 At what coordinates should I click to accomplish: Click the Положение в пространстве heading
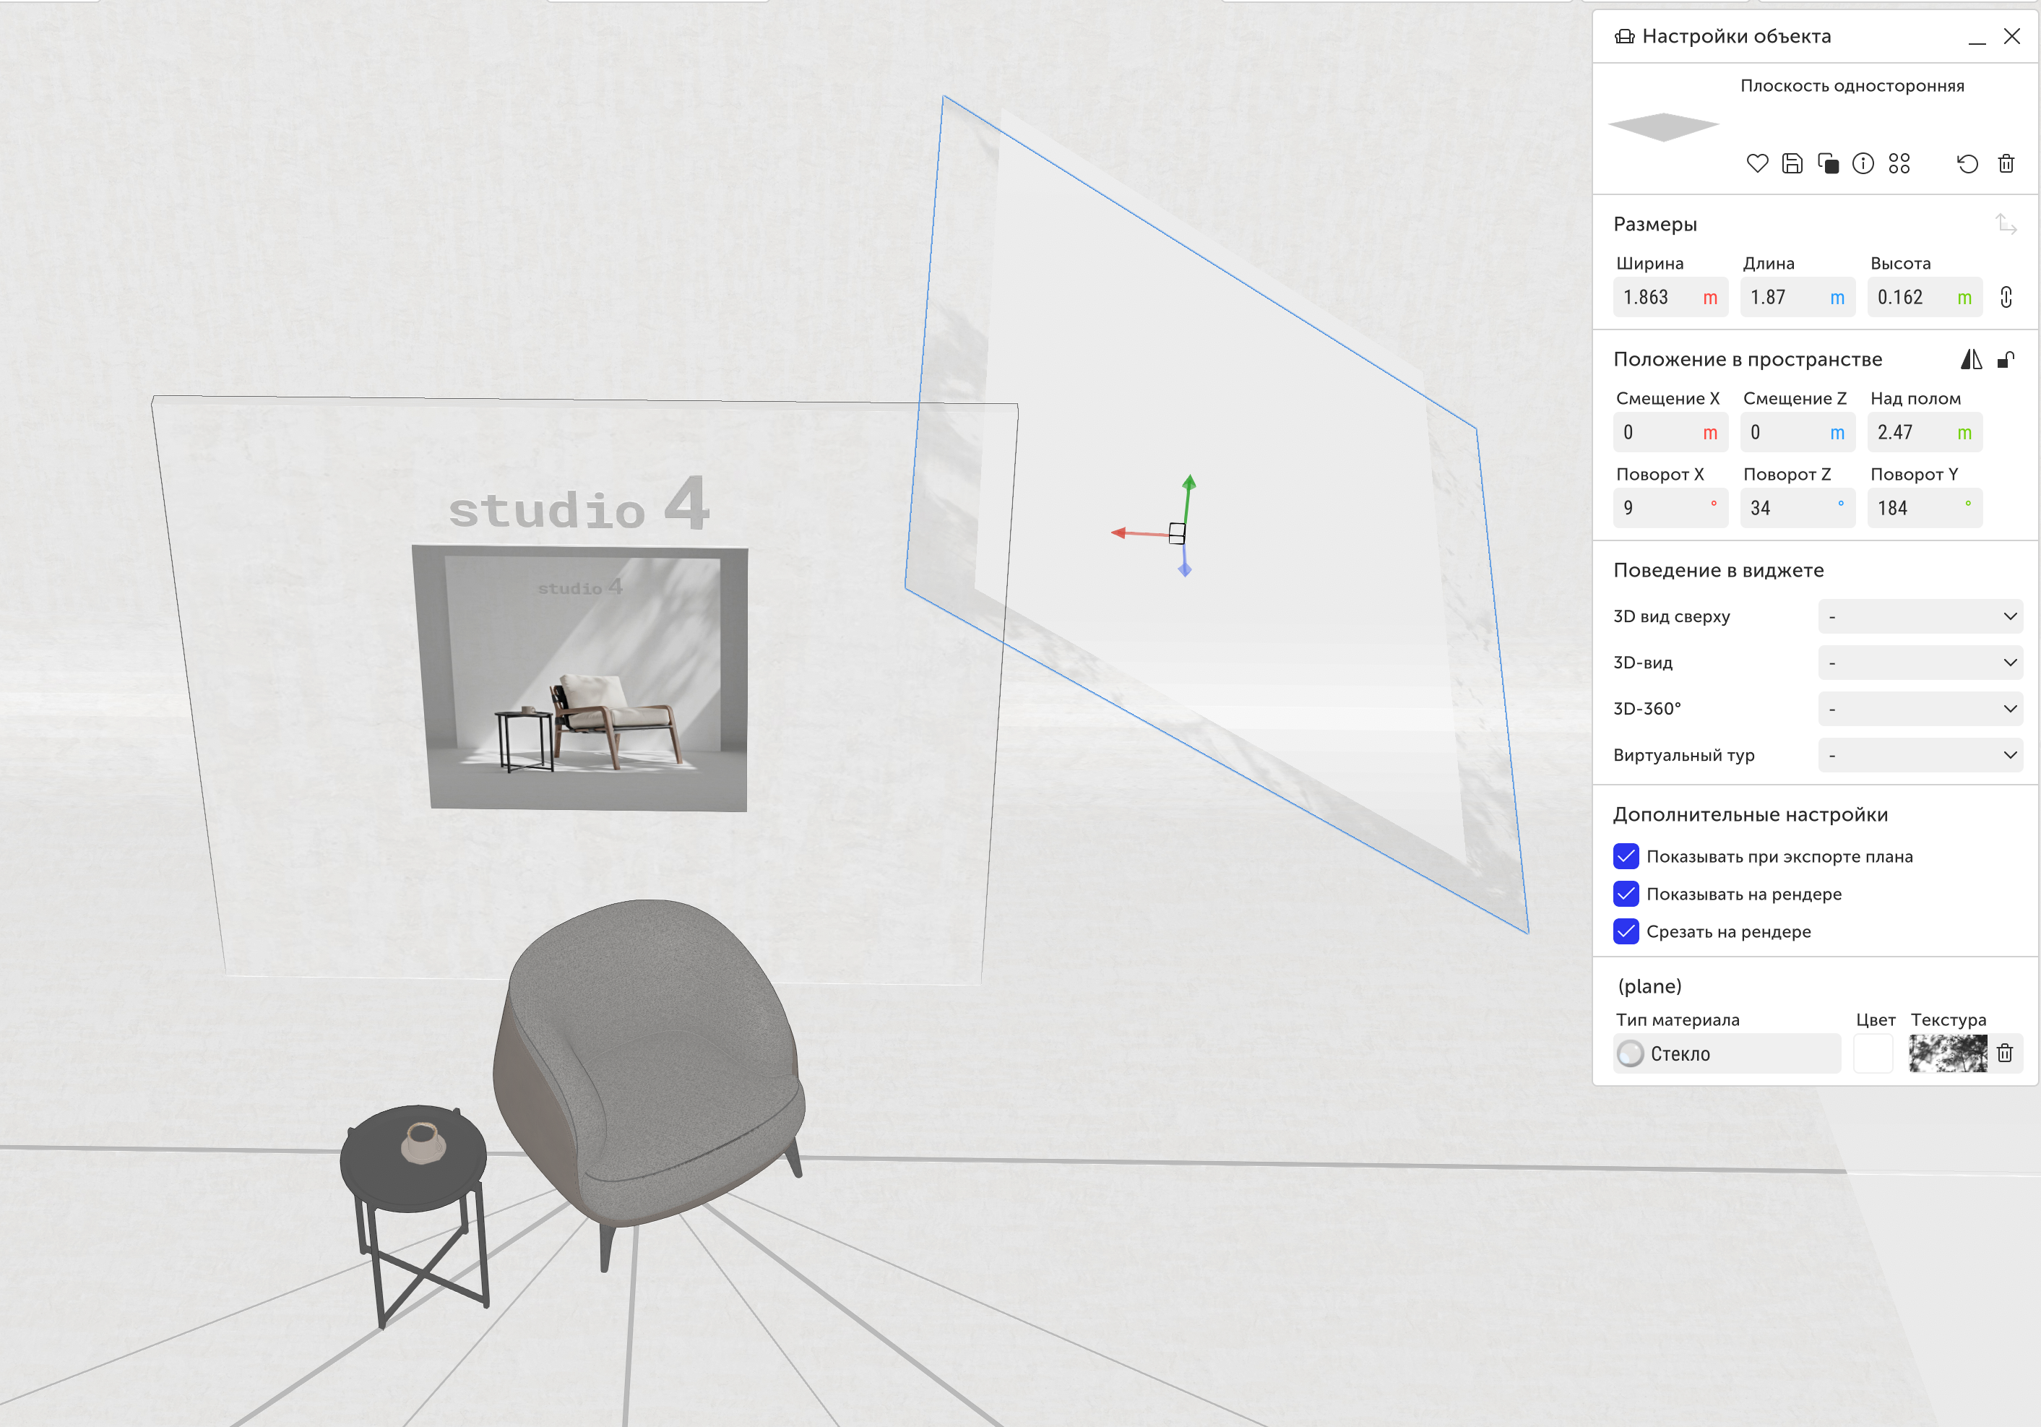1748,359
